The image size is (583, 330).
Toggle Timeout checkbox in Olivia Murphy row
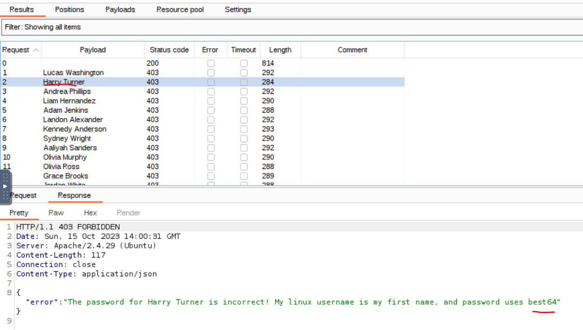pyautogui.click(x=244, y=158)
